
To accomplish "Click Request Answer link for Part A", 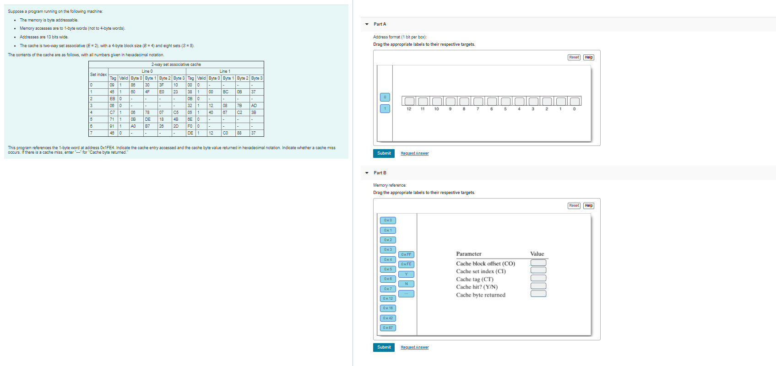I will (x=415, y=153).
